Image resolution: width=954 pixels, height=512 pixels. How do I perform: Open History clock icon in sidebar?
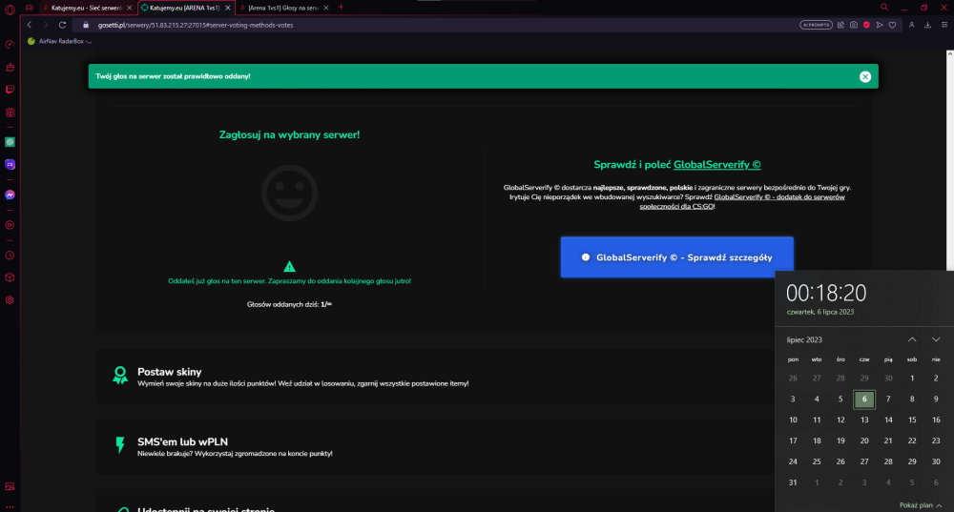coord(10,256)
